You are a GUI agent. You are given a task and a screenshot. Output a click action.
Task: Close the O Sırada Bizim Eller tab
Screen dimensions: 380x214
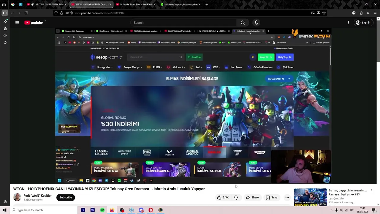(x=154, y=4)
